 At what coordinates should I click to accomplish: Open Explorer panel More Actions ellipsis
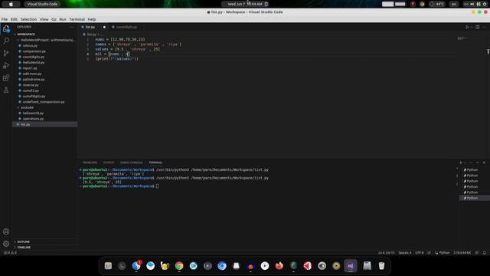pyautogui.click(x=71, y=27)
